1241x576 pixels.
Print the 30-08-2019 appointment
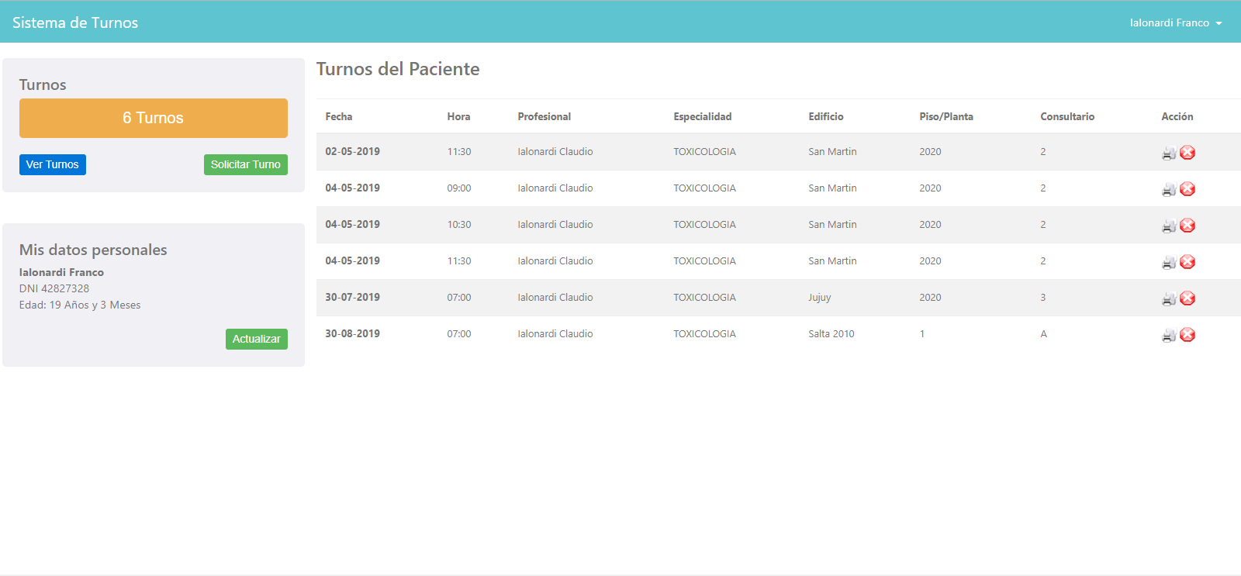coord(1169,335)
